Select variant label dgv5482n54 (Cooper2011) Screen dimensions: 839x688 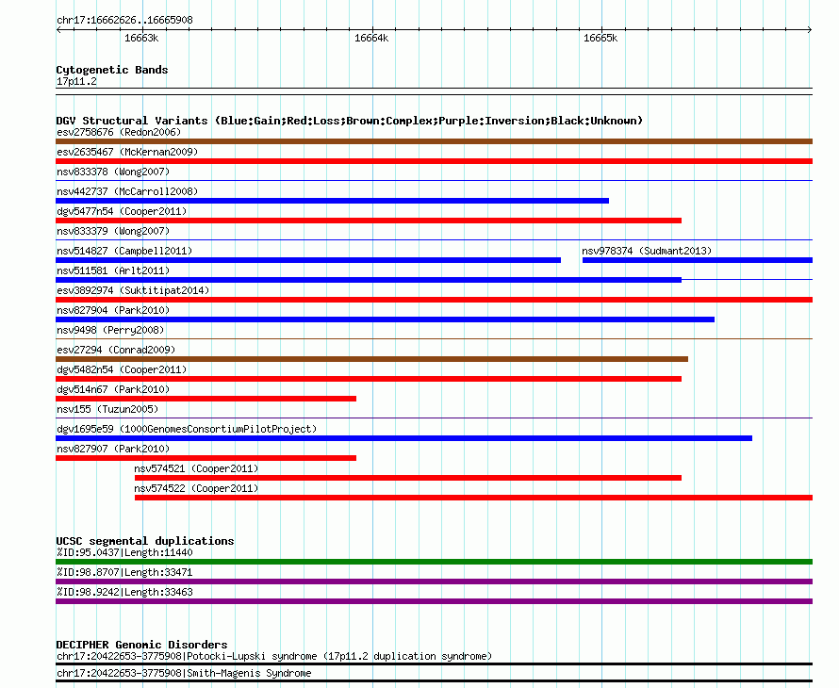122,369
